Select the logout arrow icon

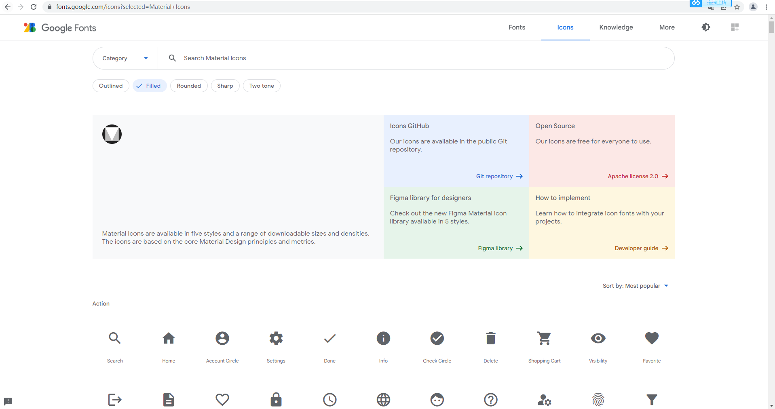click(115, 400)
